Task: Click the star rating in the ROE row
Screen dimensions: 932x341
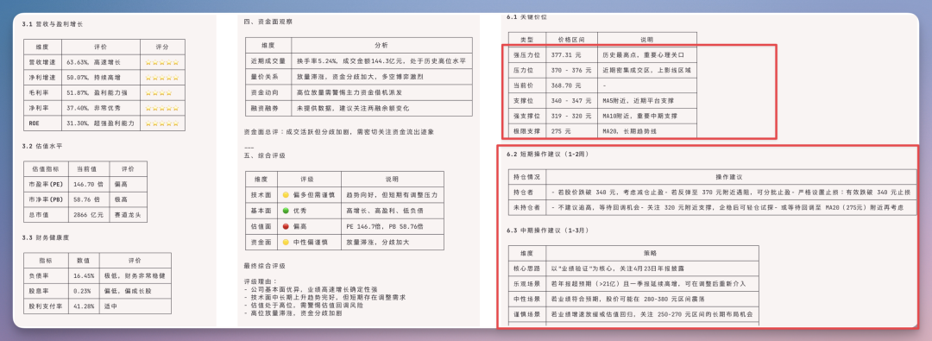Action: pyautogui.click(x=162, y=123)
